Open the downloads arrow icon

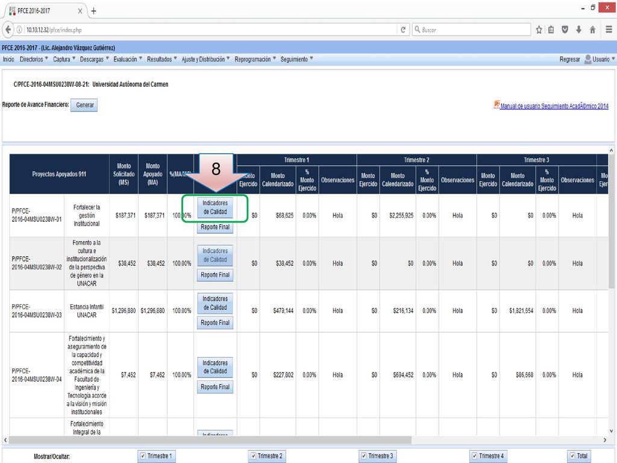[x=578, y=30]
